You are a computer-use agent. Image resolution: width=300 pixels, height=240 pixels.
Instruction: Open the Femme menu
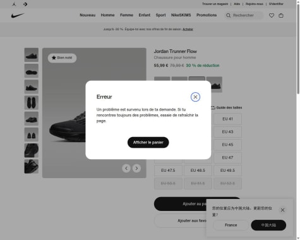[x=126, y=15]
